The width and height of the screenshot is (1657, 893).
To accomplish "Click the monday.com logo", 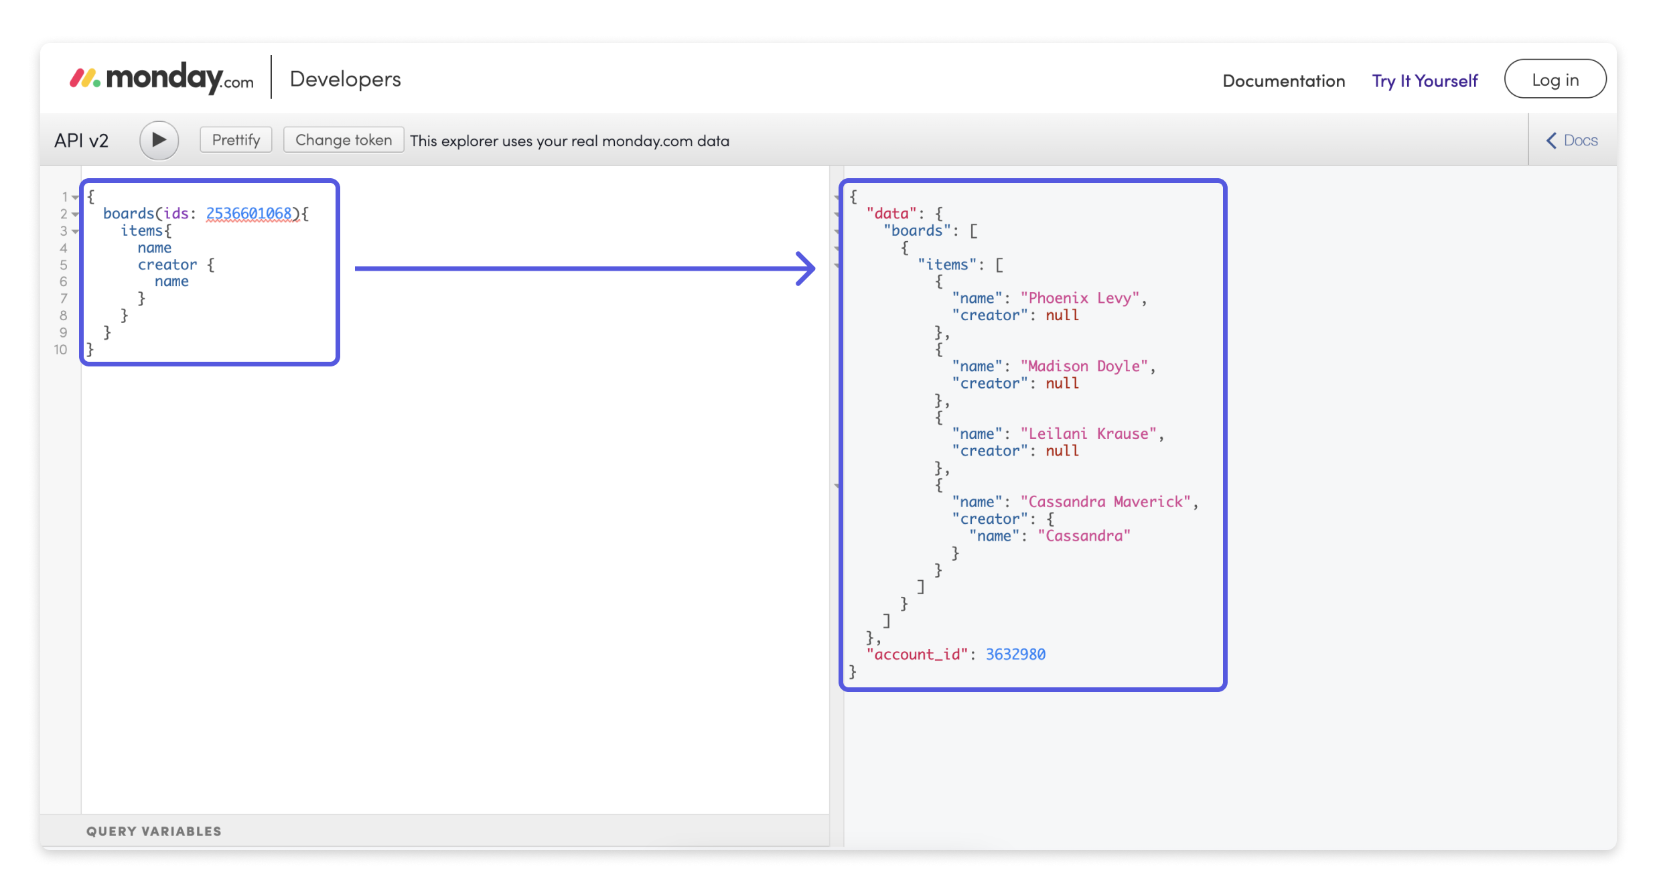I will (x=161, y=79).
